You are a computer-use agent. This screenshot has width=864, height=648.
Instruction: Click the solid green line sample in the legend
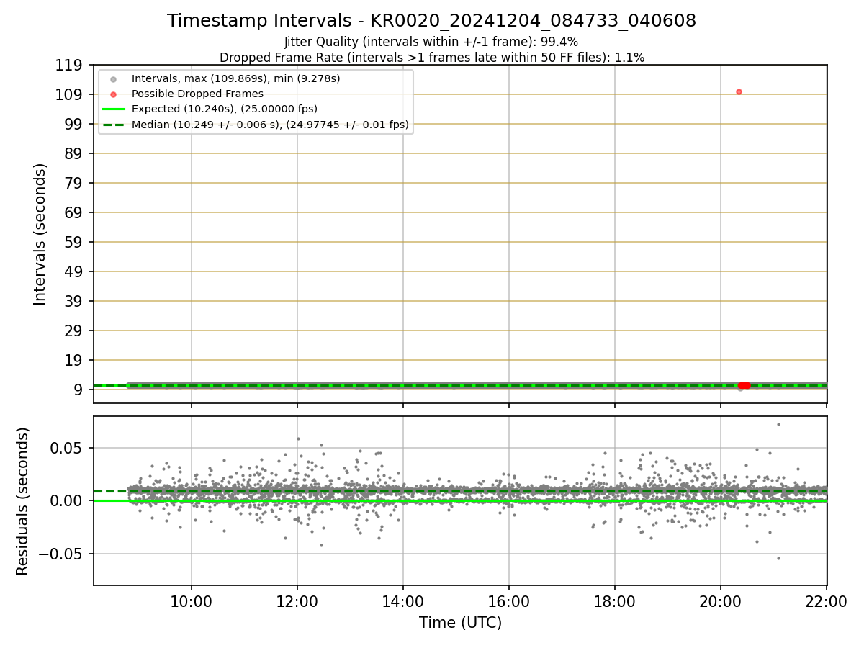coord(113,109)
